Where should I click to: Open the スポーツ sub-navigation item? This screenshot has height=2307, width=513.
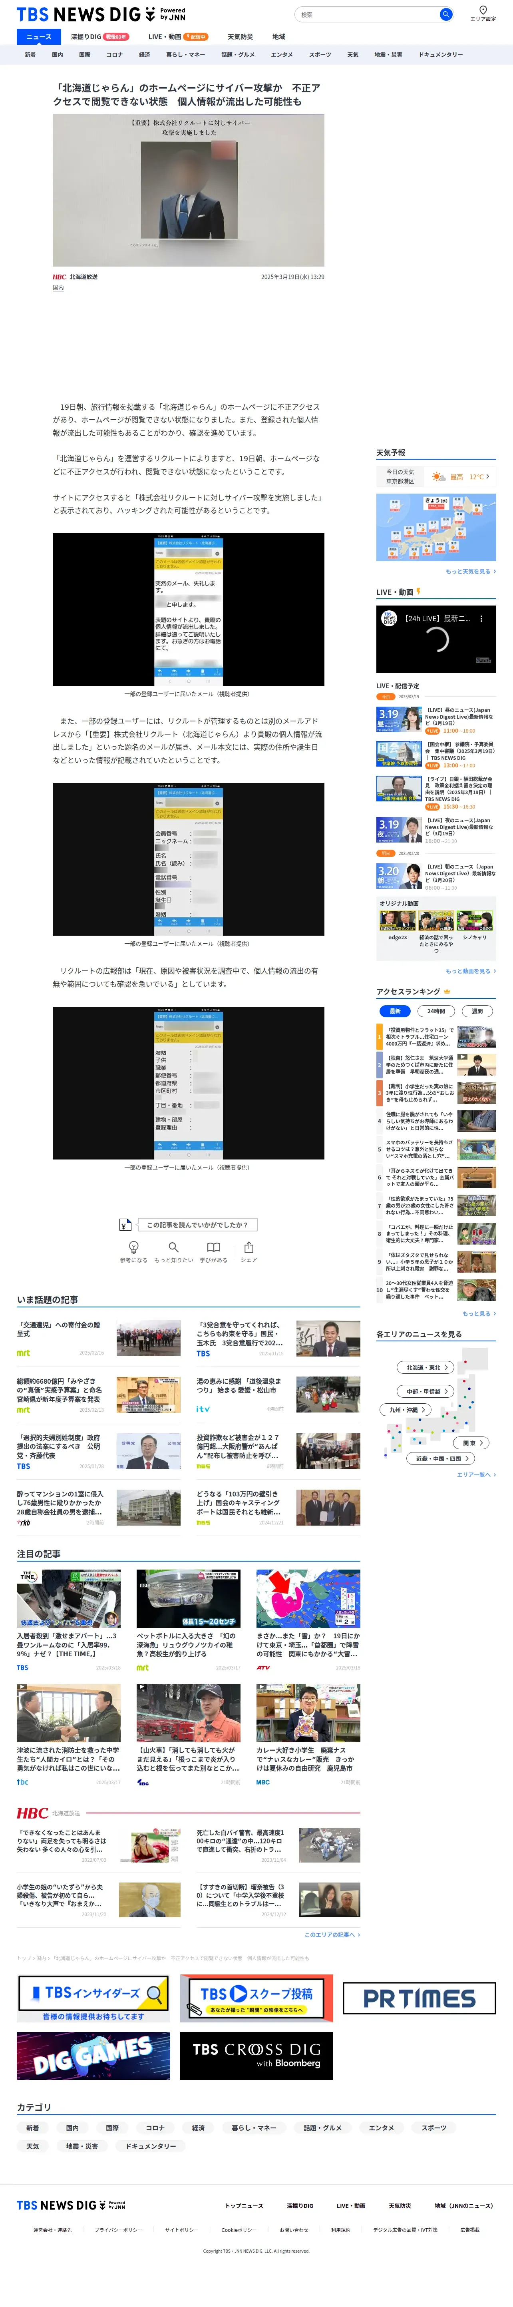click(x=320, y=55)
